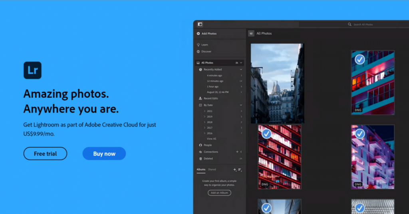Collapse the Recently Added section
This screenshot has width=409, height=214.
coord(241,70)
